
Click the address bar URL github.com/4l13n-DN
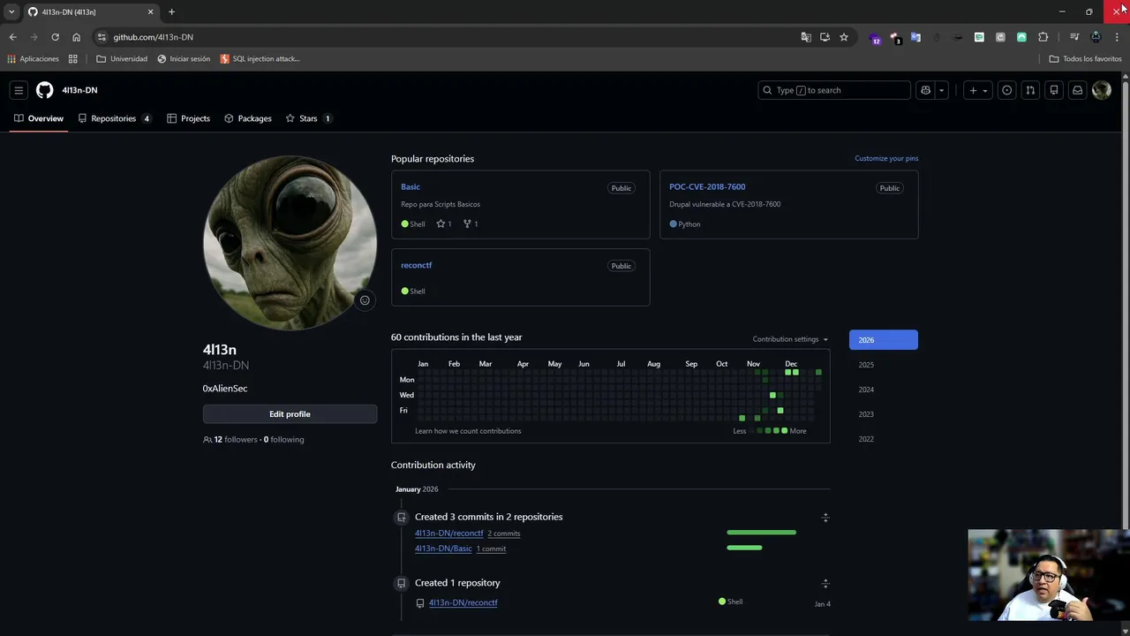point(153,37)
